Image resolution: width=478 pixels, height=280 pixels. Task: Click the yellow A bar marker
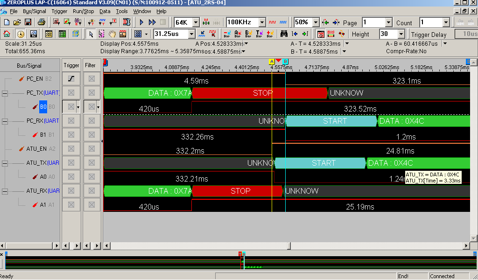[272, 62]
